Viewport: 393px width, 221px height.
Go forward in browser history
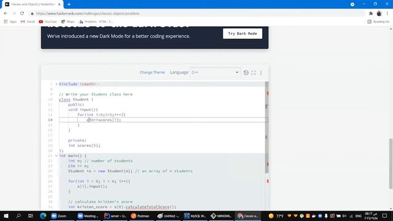pos(14,14)
